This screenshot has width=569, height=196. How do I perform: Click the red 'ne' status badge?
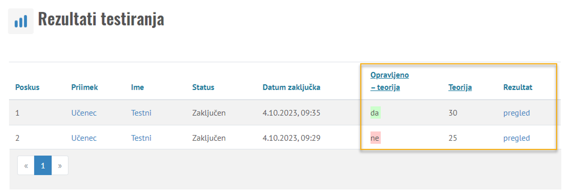375,138
